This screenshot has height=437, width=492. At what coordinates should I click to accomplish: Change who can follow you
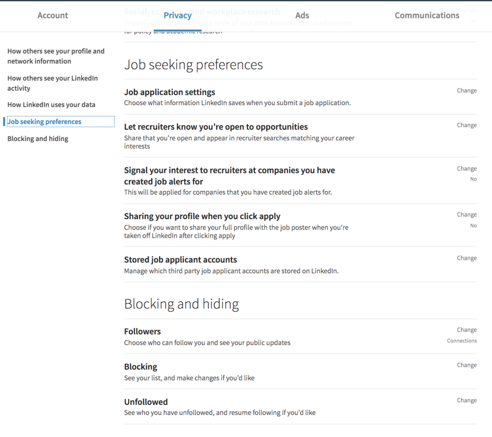point(467,329)
